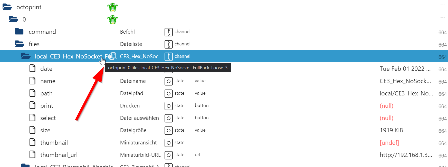Click the [undef] value of thumbnail
Screen dimensions: 448x167
point(389,143)
